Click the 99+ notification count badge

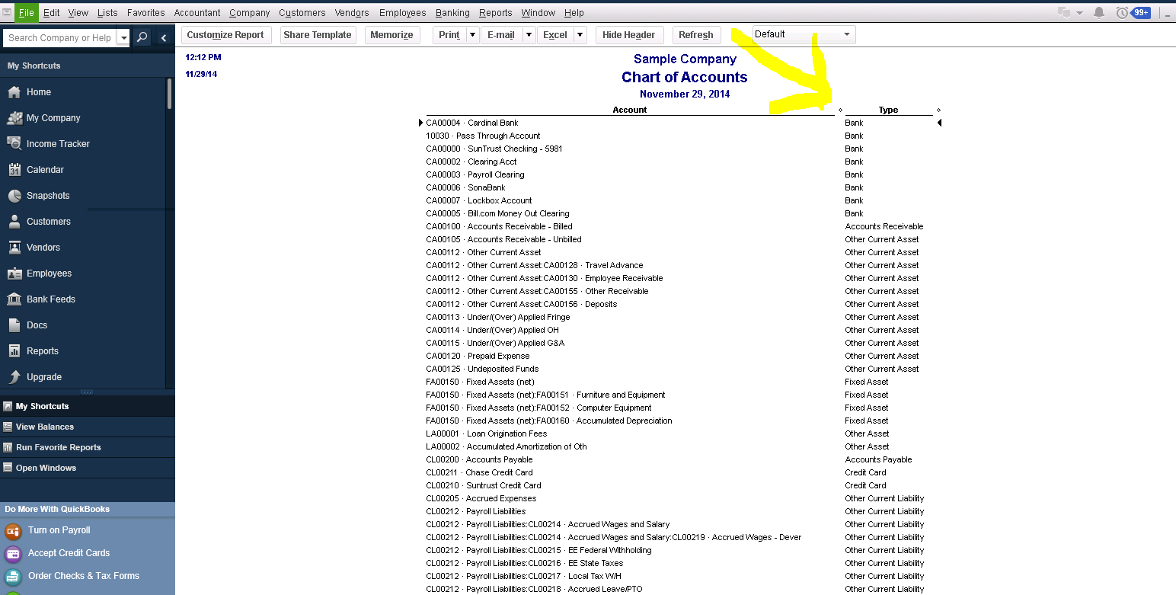point(1141,12)
